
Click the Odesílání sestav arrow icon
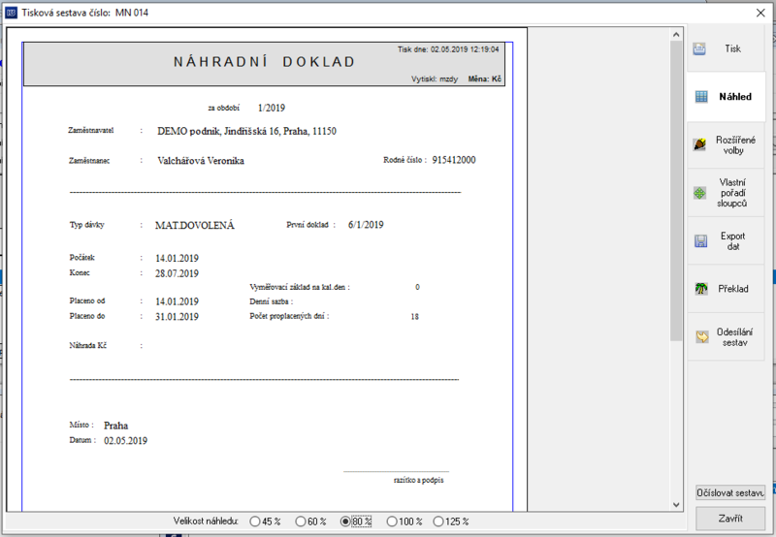[x=701, y=336]
